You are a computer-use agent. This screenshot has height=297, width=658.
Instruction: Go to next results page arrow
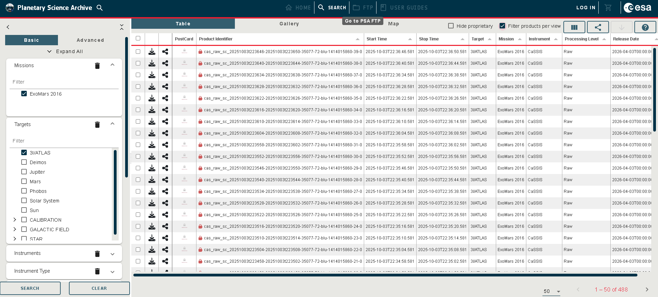tap(647, 289)
